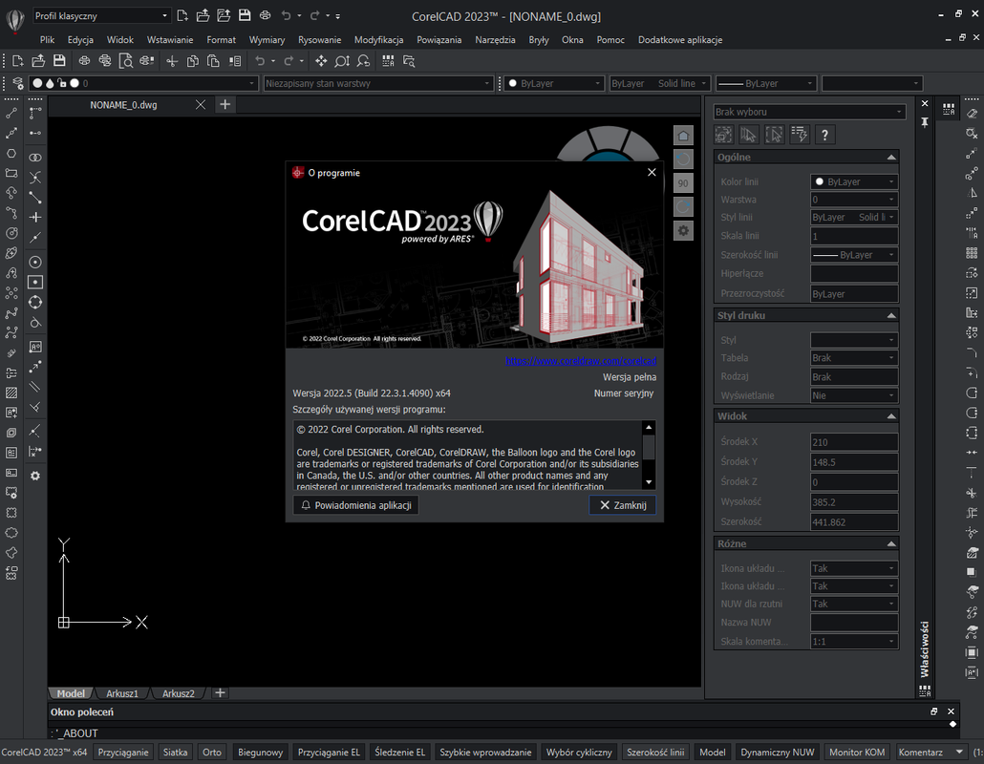Open the Profil klasyczny workspace dropdown

(101, 15)
